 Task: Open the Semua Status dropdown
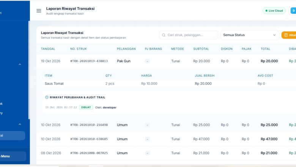(x=250, y=35)
